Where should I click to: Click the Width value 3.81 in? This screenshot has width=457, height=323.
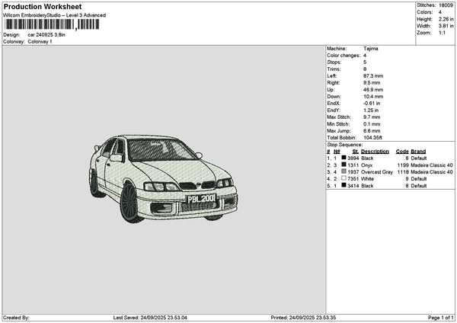pos(446,26)
